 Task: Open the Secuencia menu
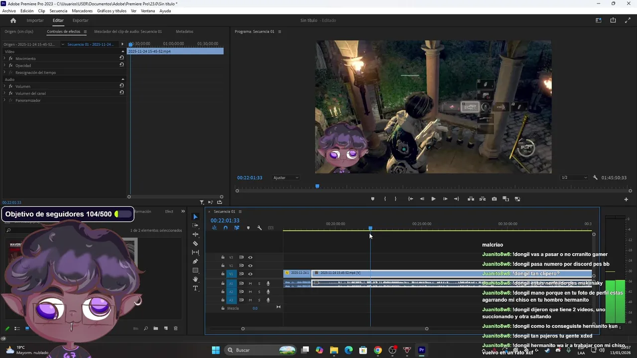point(58,11)
